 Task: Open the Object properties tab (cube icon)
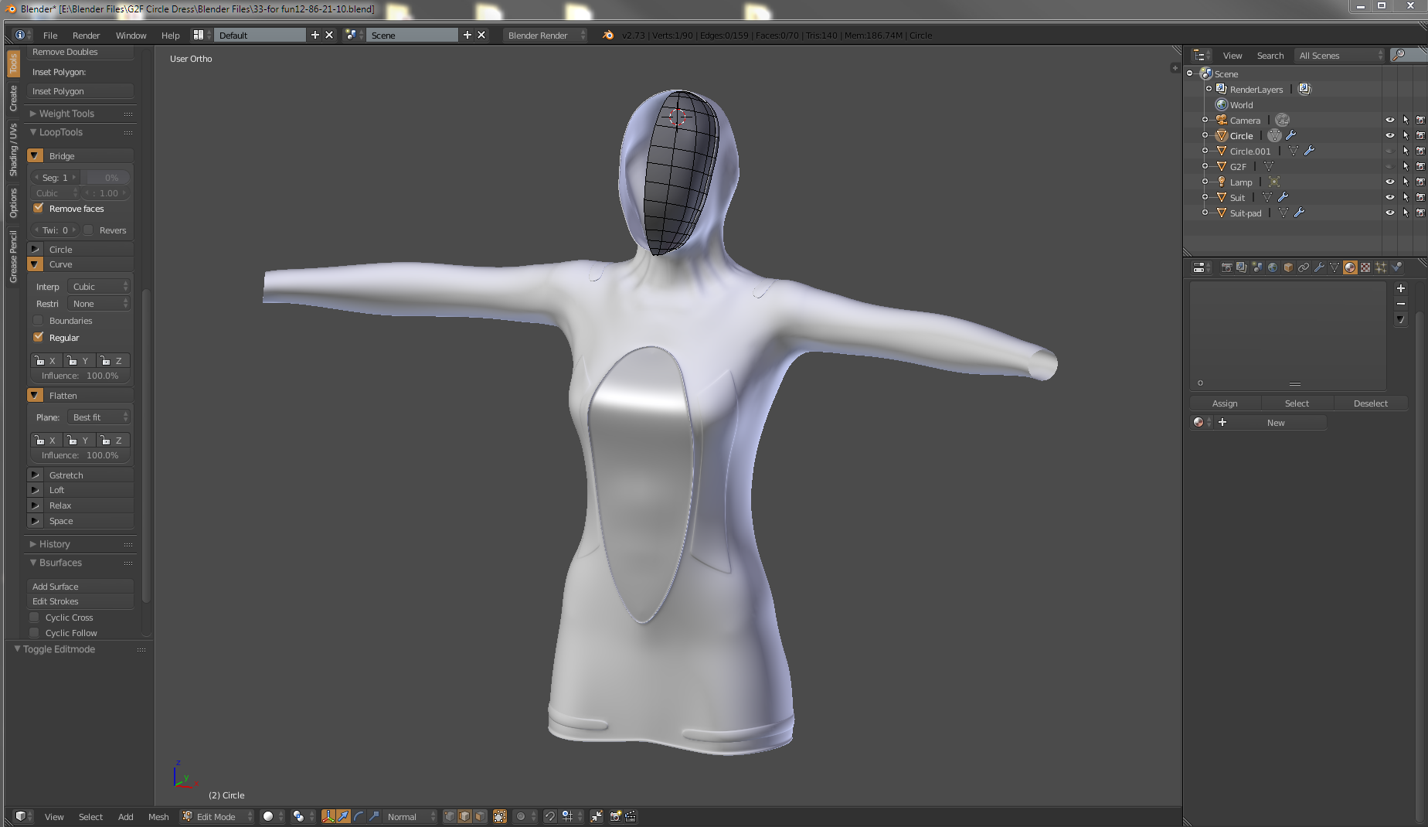1288,267
